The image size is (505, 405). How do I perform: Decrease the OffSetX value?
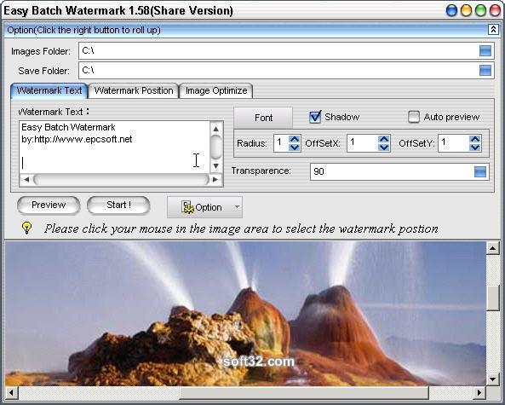383,148
